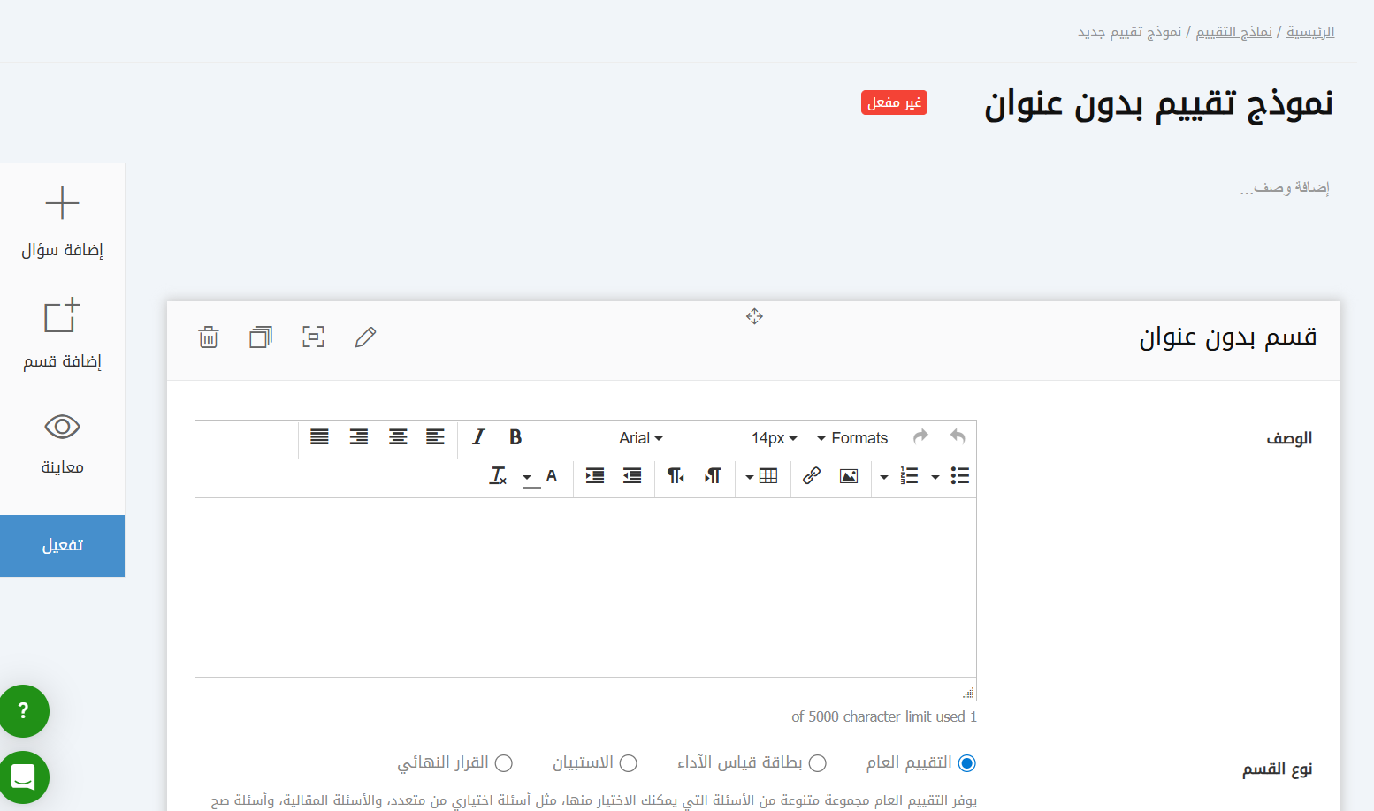This screenshot has width=1374, height=811.
Task: Click the pencil icon to edit section title
Action: [x=365, y=337]
